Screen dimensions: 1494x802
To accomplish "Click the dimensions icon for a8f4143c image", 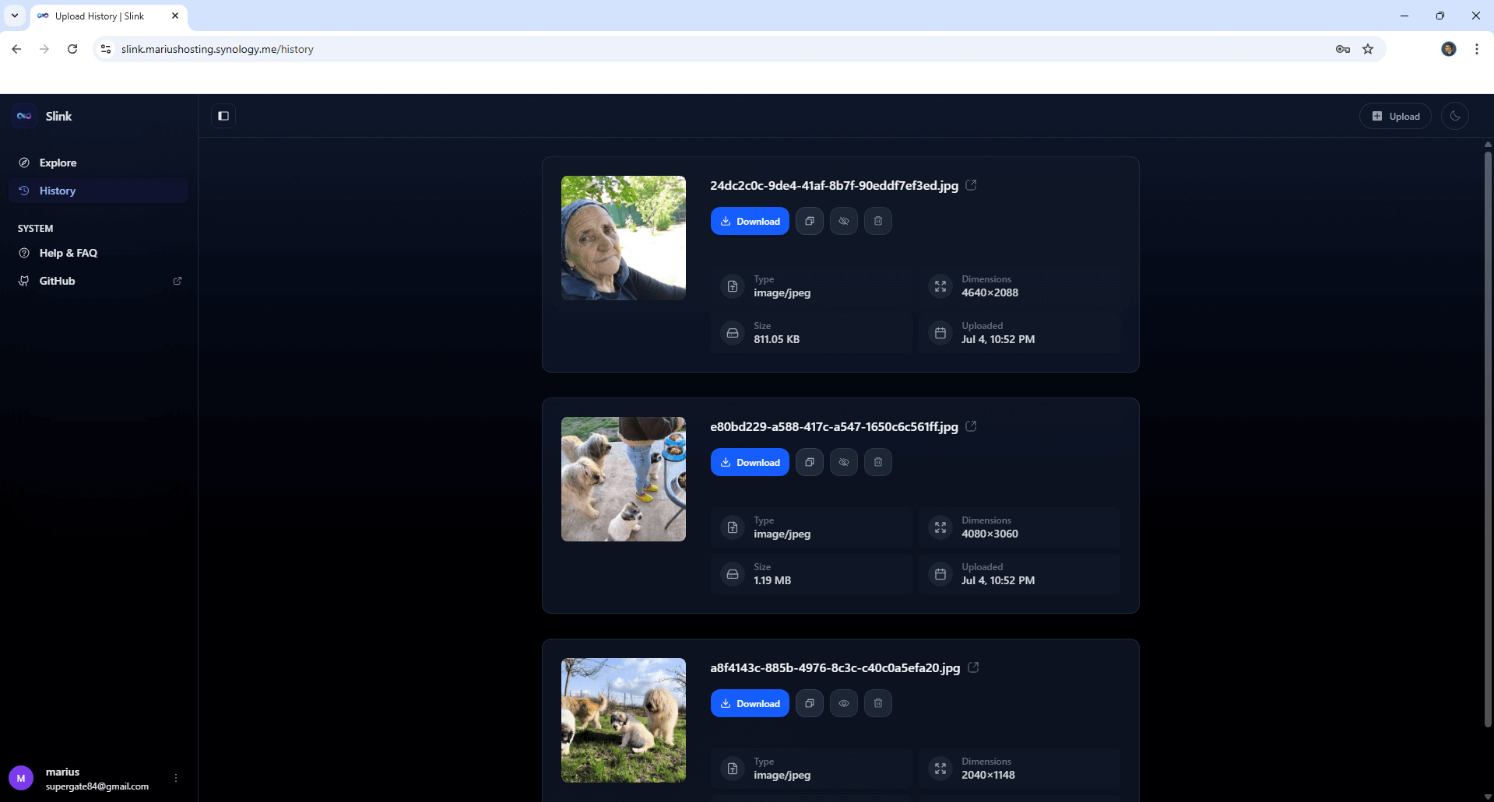I will coord(940,769).
